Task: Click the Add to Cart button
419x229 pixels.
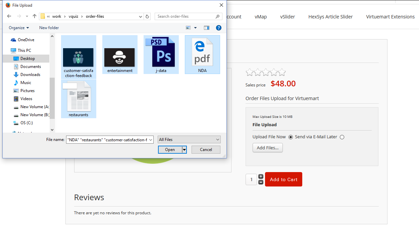Action: click(x=283, y=179)
